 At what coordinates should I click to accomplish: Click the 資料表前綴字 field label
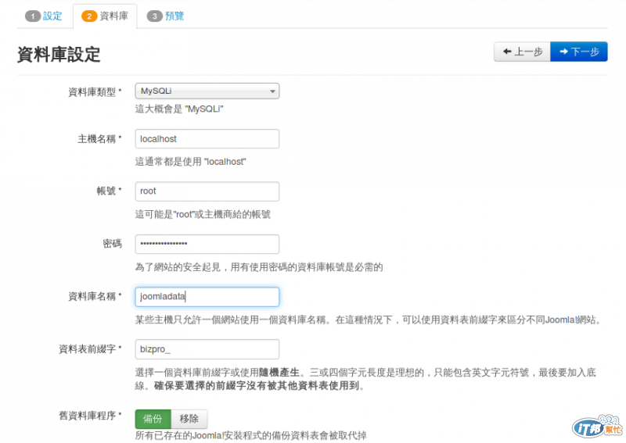[90, 349]
